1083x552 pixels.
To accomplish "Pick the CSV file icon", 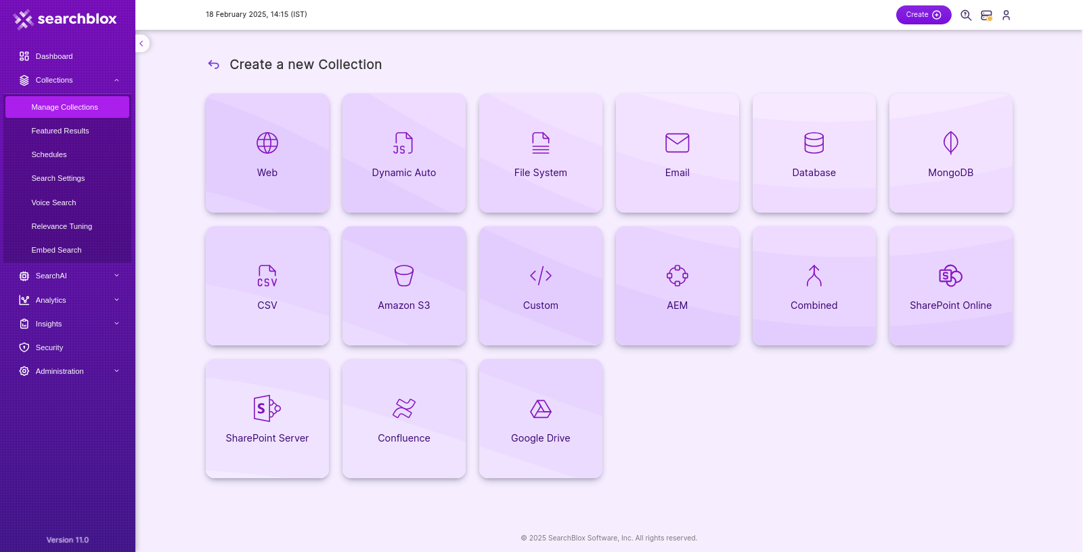I will tap(267, 276).
